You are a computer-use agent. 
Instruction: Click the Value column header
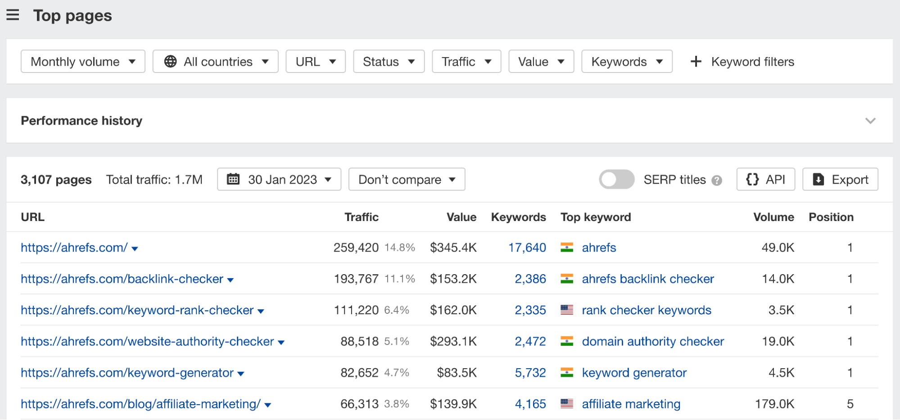pyautogui.click(x=461, y=217)
